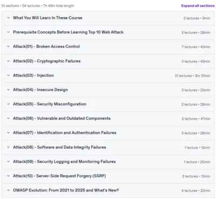Click Attack(06) Vulnerable and Outdated Components title
The width and height of the screenshot is (216, 199).
click(62, 119)
